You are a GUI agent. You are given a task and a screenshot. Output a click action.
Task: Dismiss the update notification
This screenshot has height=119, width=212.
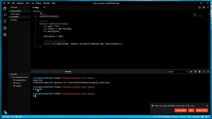[x=207, y=106]
